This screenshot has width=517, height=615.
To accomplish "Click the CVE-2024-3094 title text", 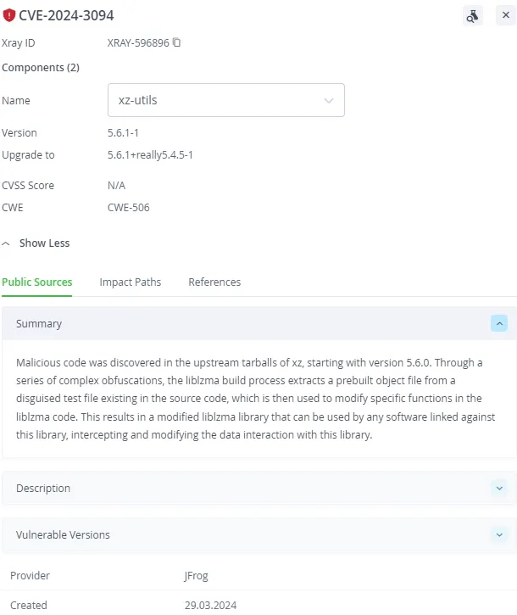I will (x=66, y=15).
